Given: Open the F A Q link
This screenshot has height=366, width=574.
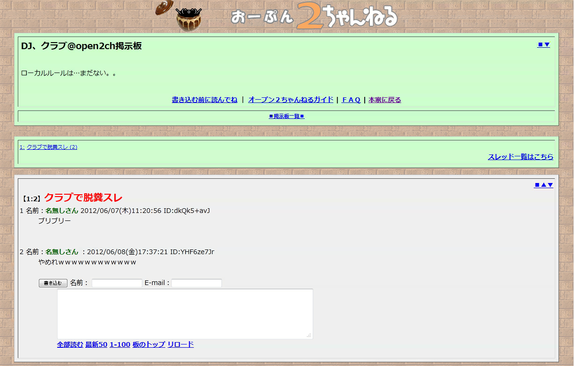Looking at the screenshot, I should click(351, 100).
